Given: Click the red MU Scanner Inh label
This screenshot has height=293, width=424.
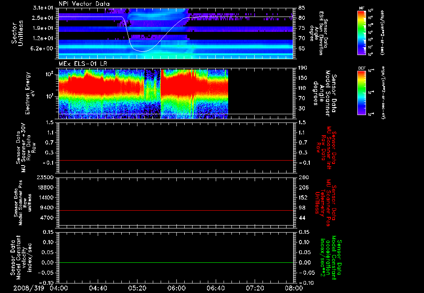Looking at the screenshot, I should (326, 148).
